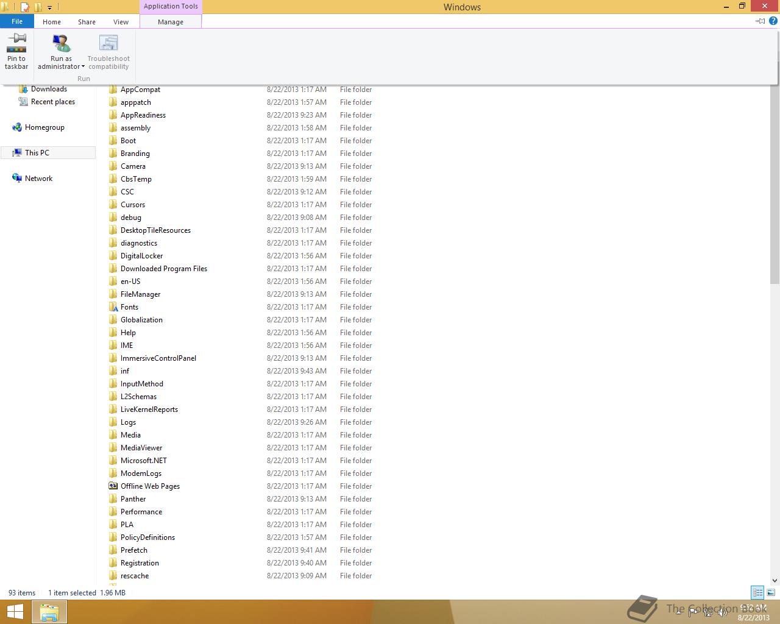Select the LiveKernelReports folder name
The image size is (780, 624).
click(149, 409)
